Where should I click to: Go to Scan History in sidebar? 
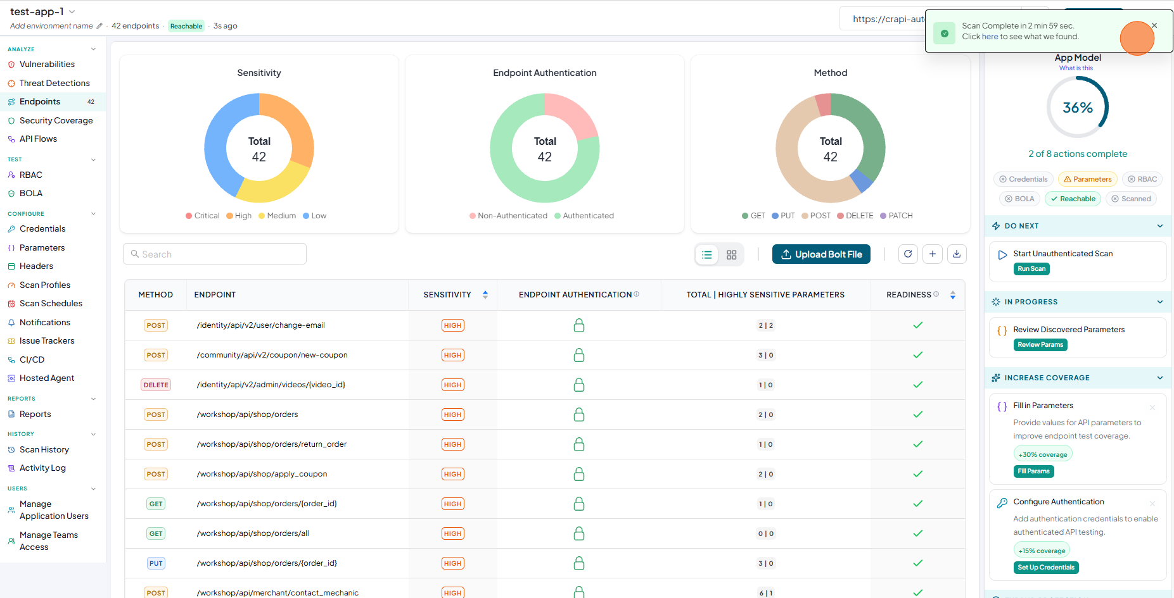[x=44, y=450]
